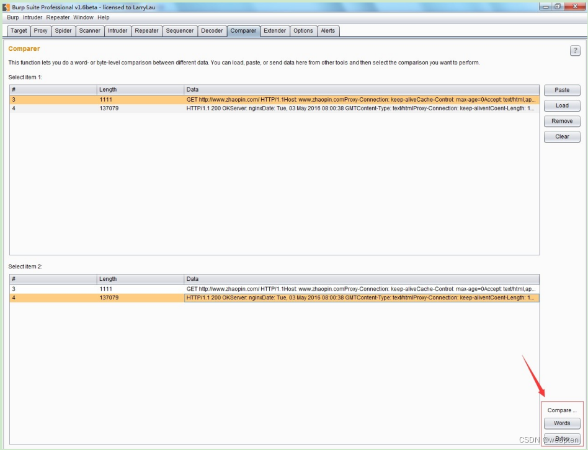Switch to the Target tab
The image size is (588, 450).
19,31
